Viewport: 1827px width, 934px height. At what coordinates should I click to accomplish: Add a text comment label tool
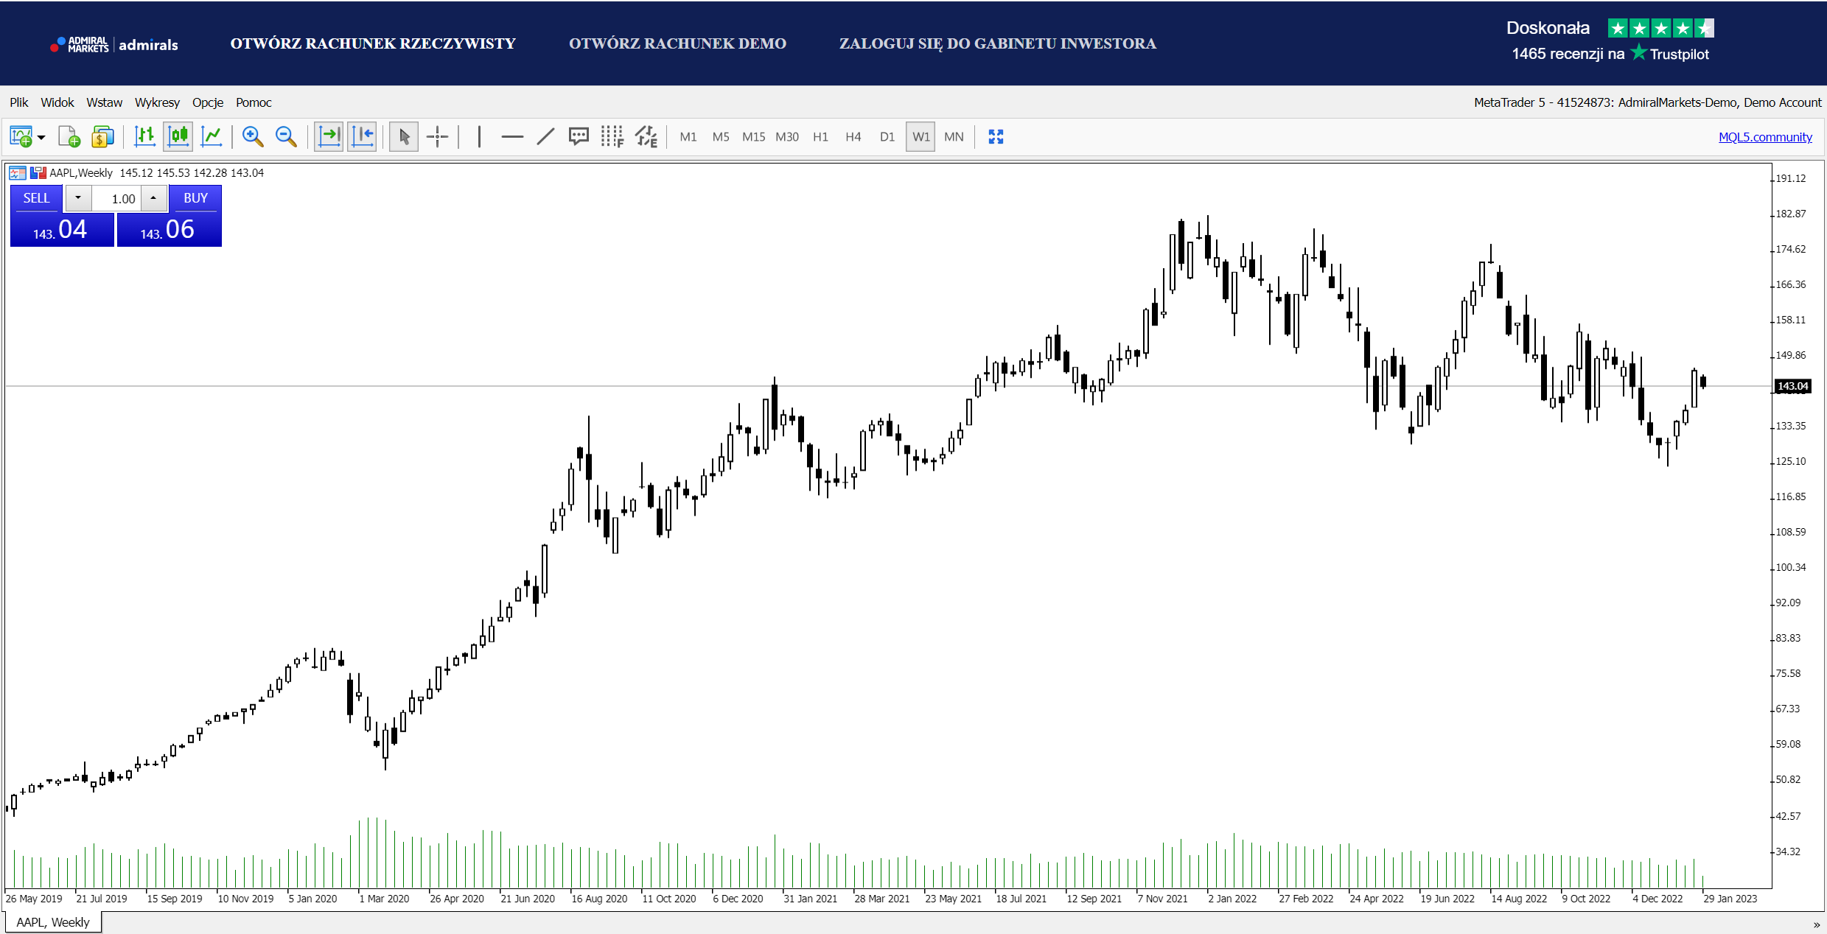579,137
